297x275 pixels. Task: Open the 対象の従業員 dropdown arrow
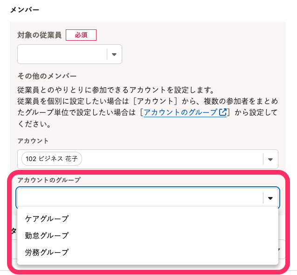pyautogui.click(x=114, y=55)
